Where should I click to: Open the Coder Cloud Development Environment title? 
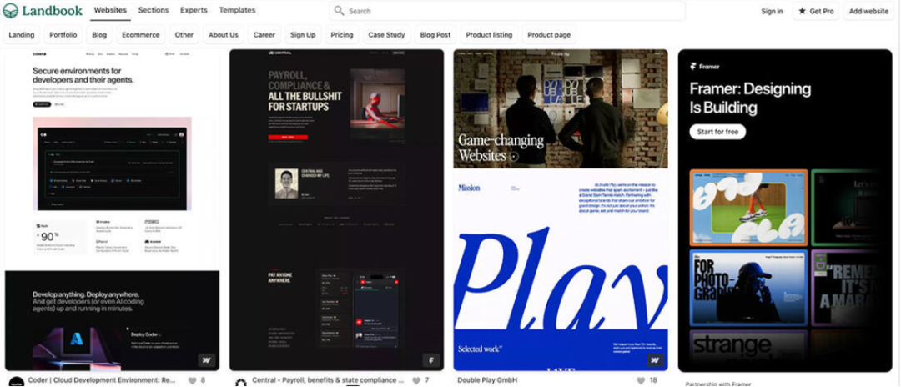tap(103, 380)
